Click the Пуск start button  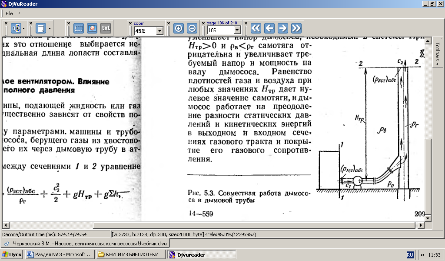(12, 254)
